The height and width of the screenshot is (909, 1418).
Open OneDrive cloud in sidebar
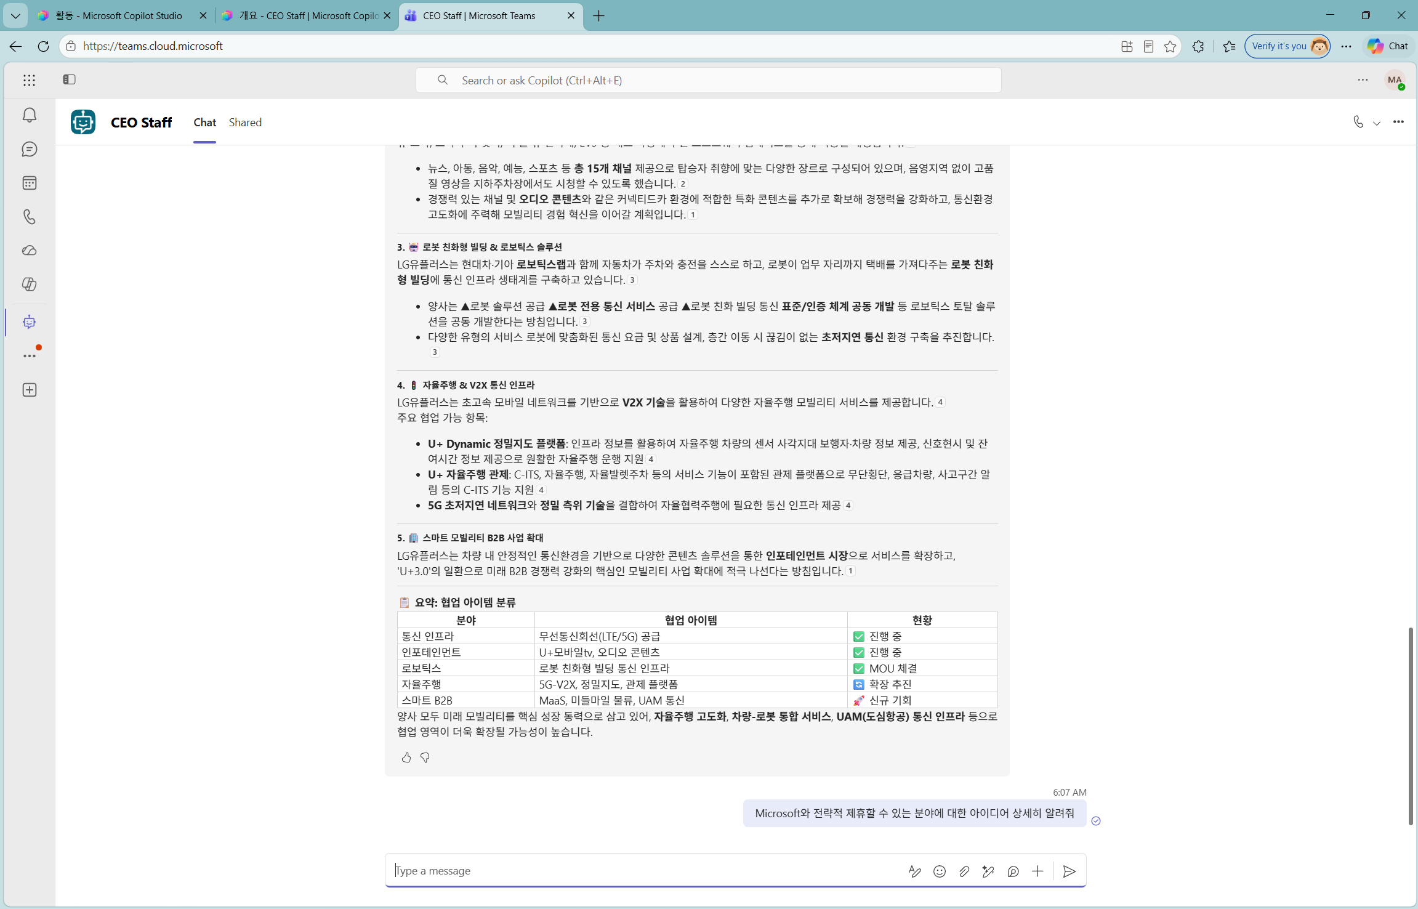click(30, 251)
